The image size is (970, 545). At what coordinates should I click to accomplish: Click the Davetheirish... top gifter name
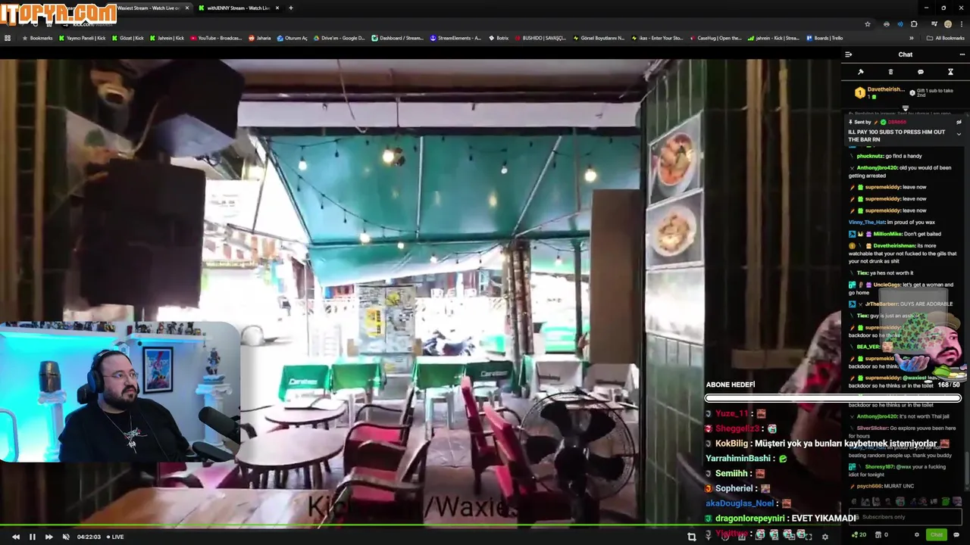pyautogui.click(x=885, y=89)
